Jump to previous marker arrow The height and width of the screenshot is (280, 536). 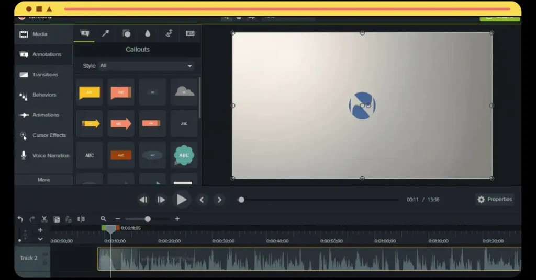coord(202,200)
